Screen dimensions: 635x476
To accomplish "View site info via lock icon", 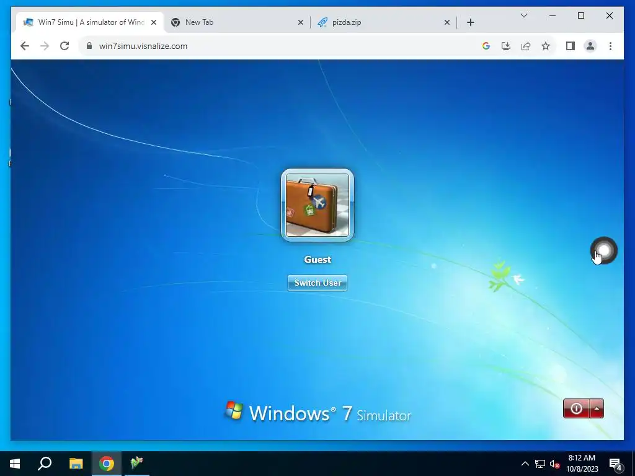I will tap(89, 46).
